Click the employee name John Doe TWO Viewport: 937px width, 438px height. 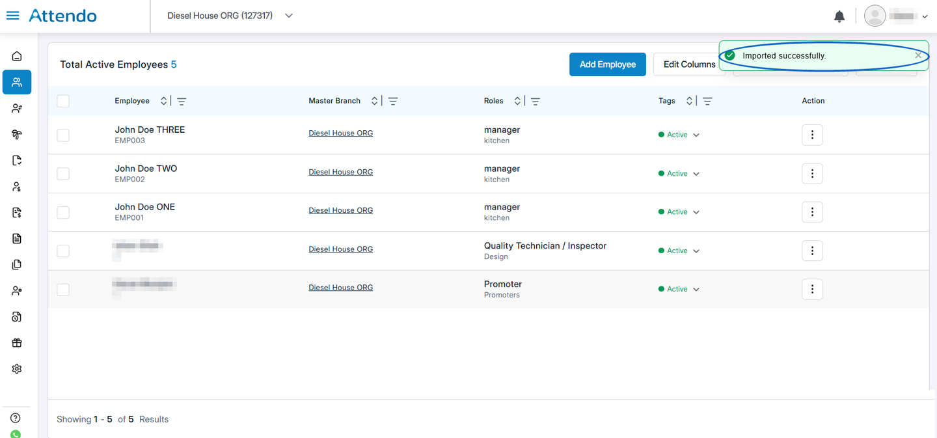click(146, 168)
